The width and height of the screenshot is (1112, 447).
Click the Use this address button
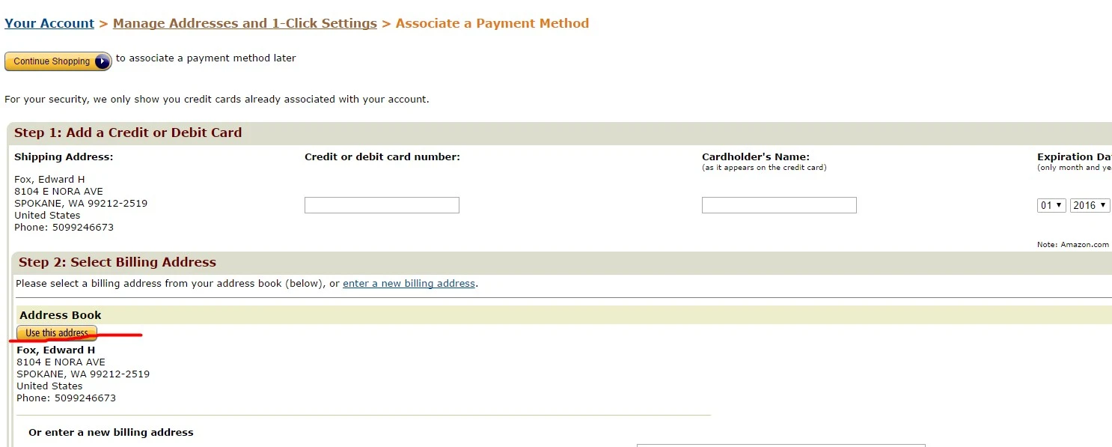[x=57, y=333]
